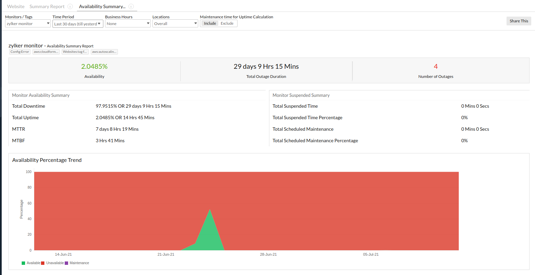Select Include for maintenance time
Screen dimensions: 535x275
click(x=210, y=23)
